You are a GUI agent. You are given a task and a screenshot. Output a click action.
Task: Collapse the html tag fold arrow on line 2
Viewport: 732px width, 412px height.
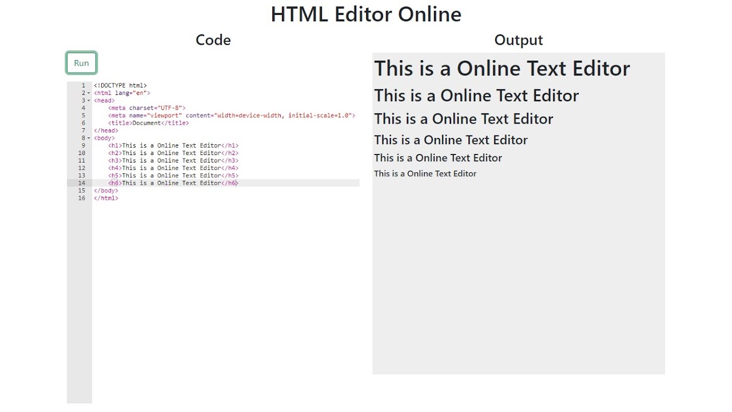[x=89, y=93]
